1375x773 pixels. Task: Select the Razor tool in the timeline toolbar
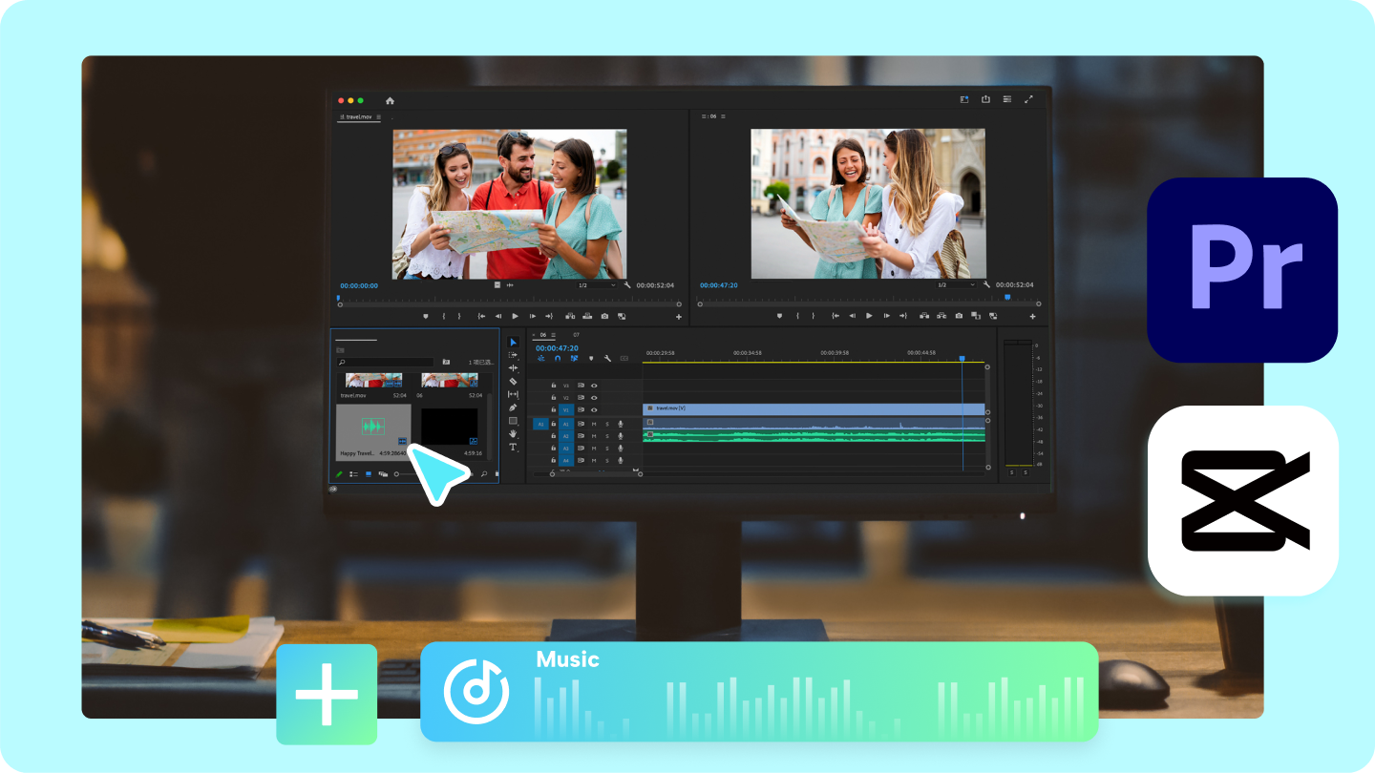click(513, 382)
